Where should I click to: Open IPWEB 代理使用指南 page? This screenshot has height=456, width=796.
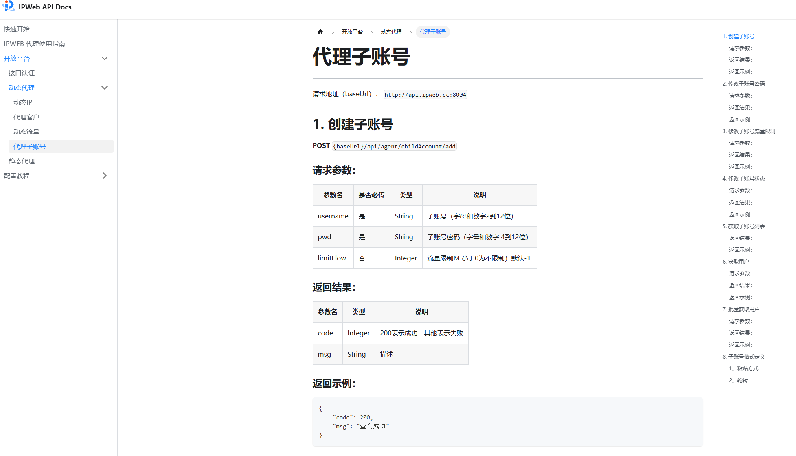click(34, 44)
